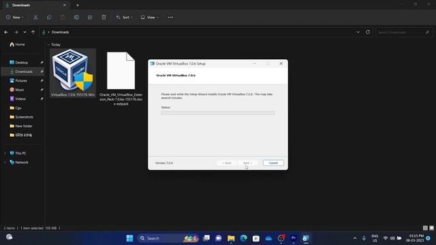Launch Microsoft Edge from taskbar
436x245 pixels.
tap(244, 238)
